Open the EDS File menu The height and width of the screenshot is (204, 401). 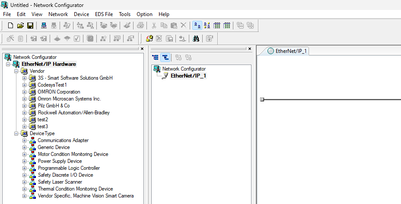[x=104, y=14]
